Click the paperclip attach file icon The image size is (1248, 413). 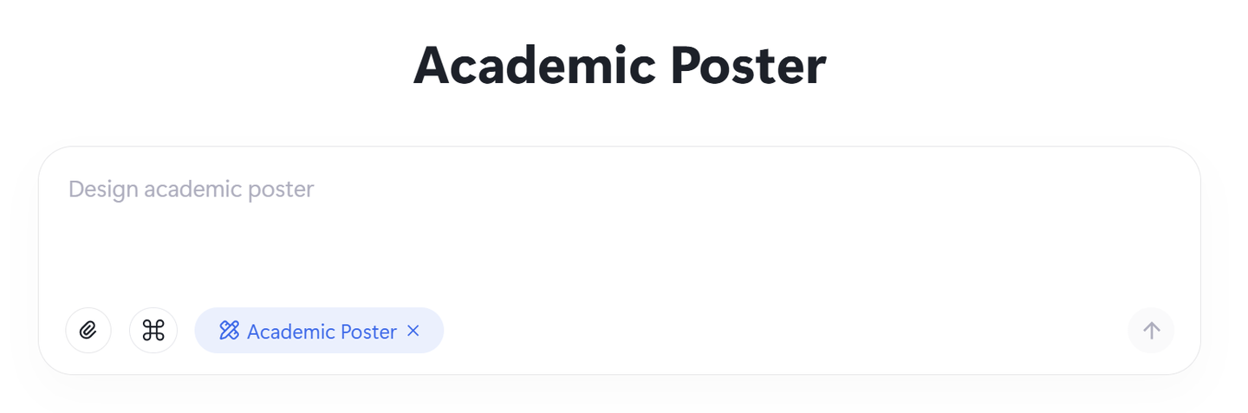(x=88, y=331)
